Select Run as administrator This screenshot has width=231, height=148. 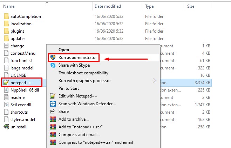(x=103, y=58)
